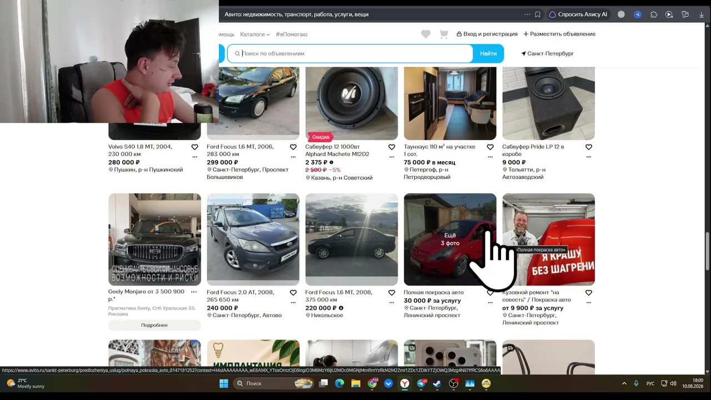Open File Explorer from the taskbar
Screen dimensions: 711x400
pyautogui.click(x=355, y=383)
